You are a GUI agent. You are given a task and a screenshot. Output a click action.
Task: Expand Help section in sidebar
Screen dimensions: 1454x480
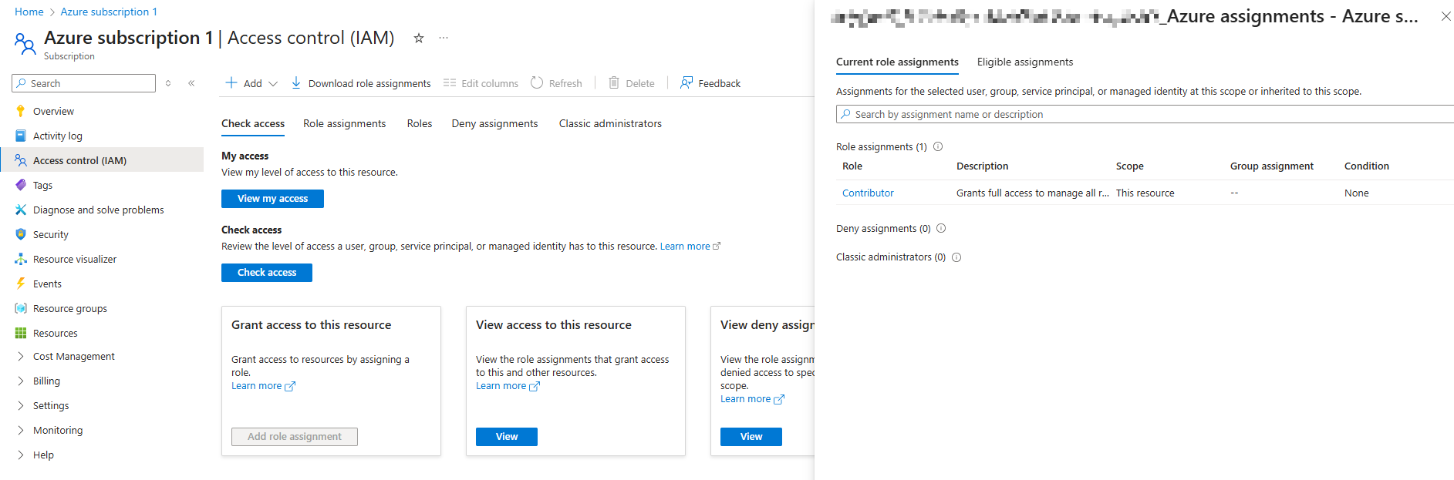pyautogui.click(x=21, y=455)
